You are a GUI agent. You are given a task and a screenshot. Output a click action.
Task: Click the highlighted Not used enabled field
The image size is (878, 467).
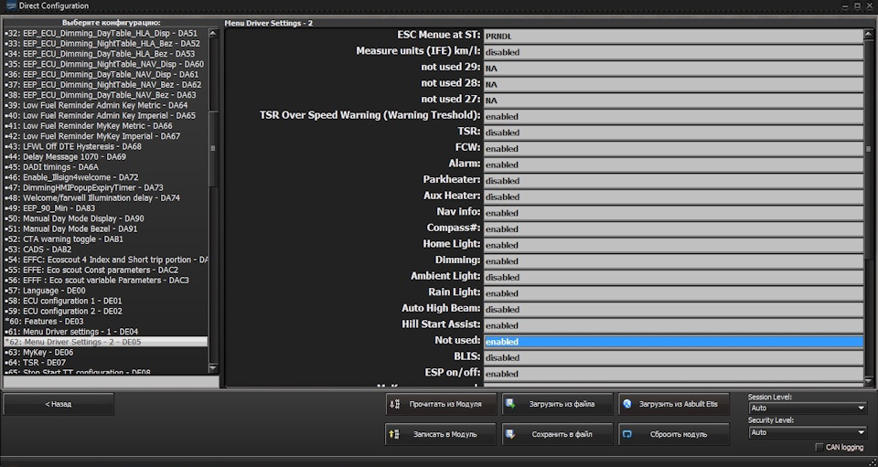pos(673,342)
